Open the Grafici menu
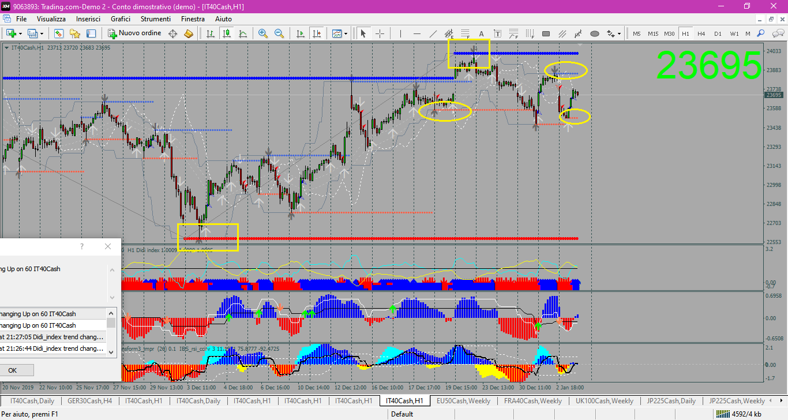The image size is (788, 420). coord(121,19)
